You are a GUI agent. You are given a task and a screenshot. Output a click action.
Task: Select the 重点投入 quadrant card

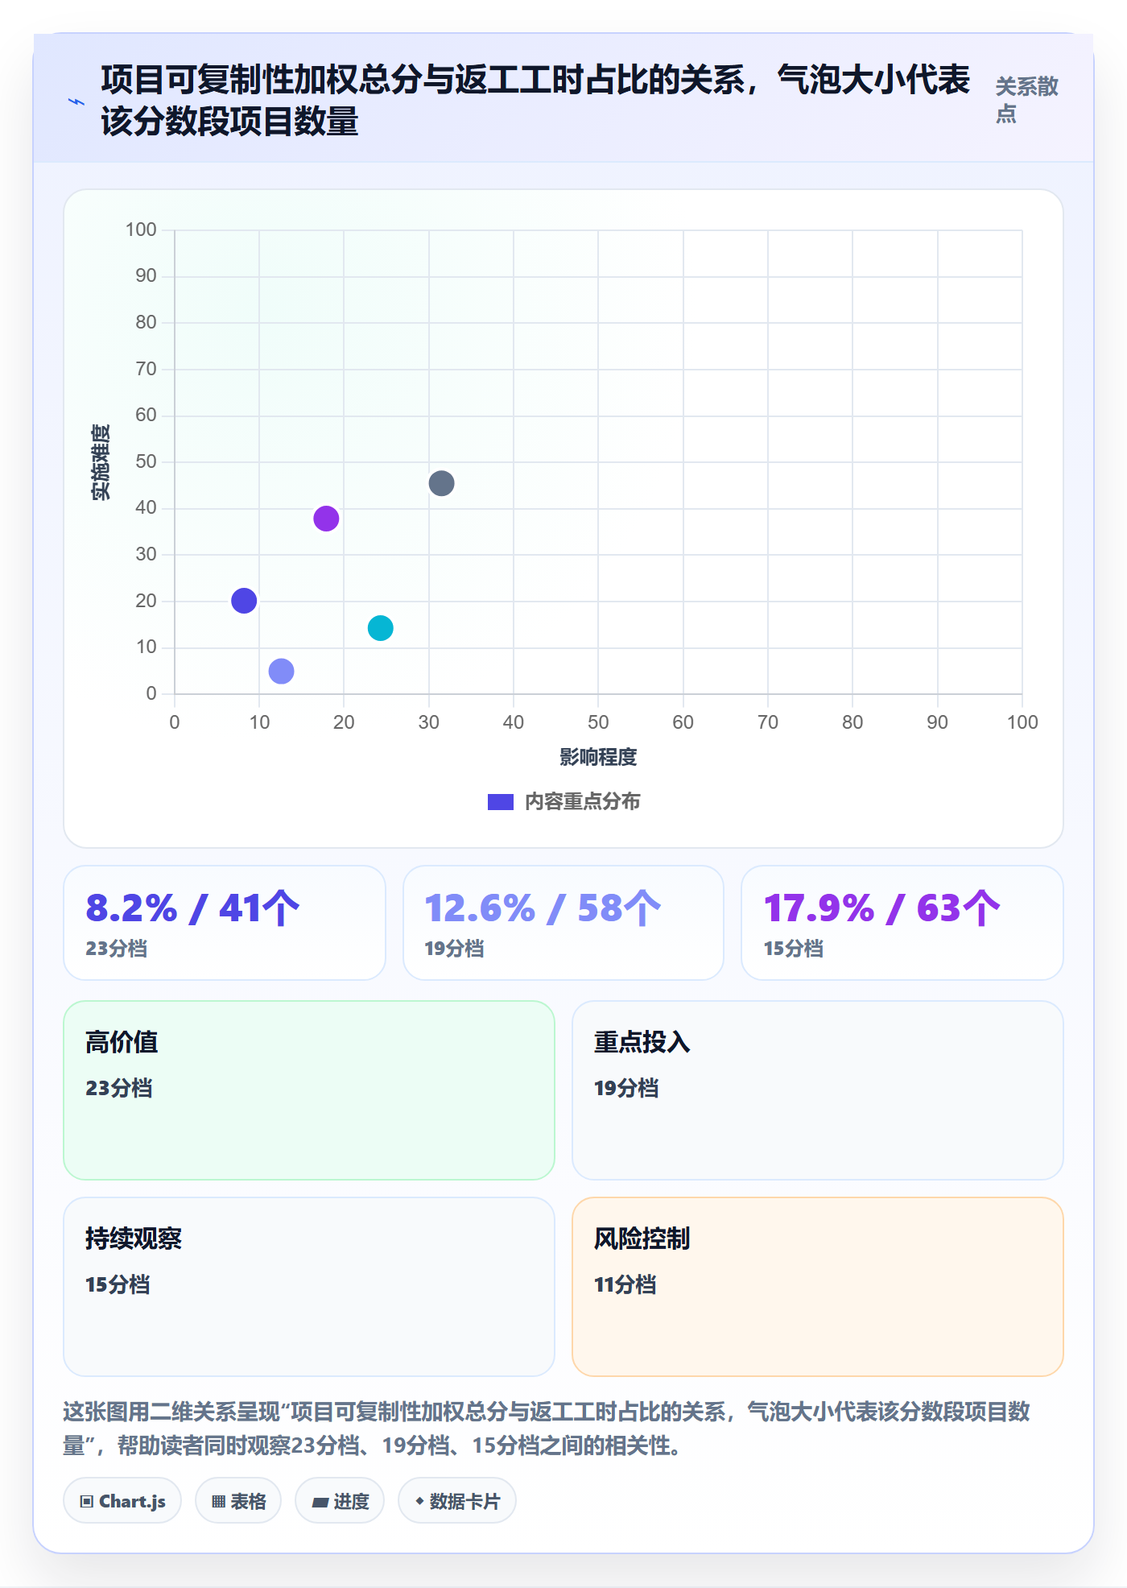(818, 1090)
